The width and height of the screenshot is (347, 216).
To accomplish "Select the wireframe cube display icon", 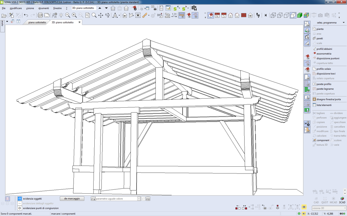I will coord(273,15).
